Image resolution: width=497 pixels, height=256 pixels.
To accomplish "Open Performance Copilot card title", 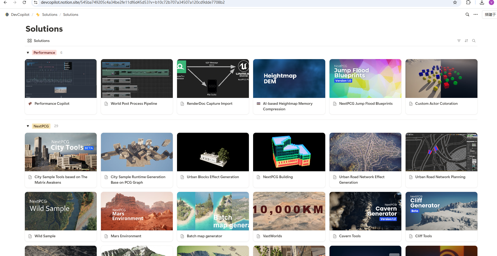I will [52, 103].
